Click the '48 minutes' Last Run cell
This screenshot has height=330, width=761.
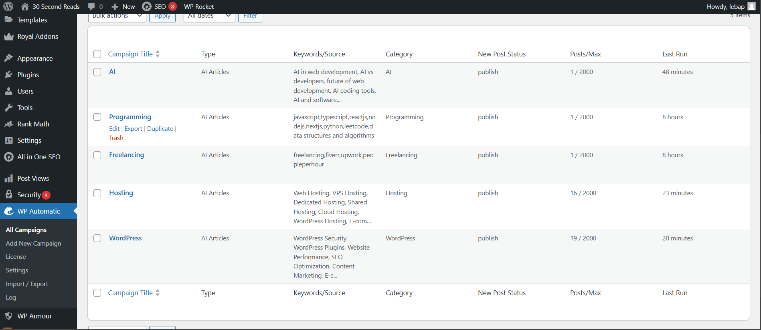click(677, 72)
